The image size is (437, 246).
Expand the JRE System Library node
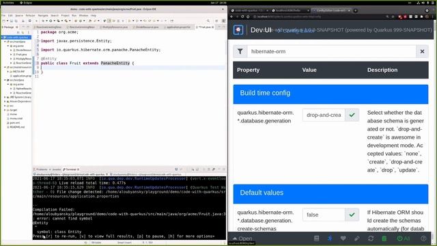(x=5, y=97)
